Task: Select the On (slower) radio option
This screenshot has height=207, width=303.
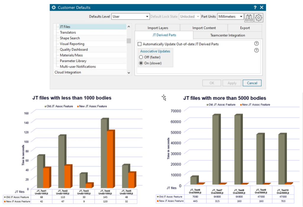Action: tap(141, 63)
